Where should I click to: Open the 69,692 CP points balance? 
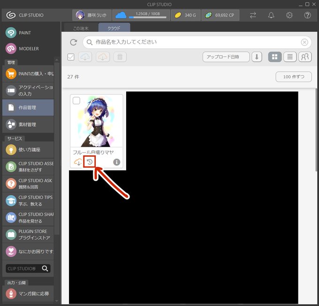tap(220, 15)
